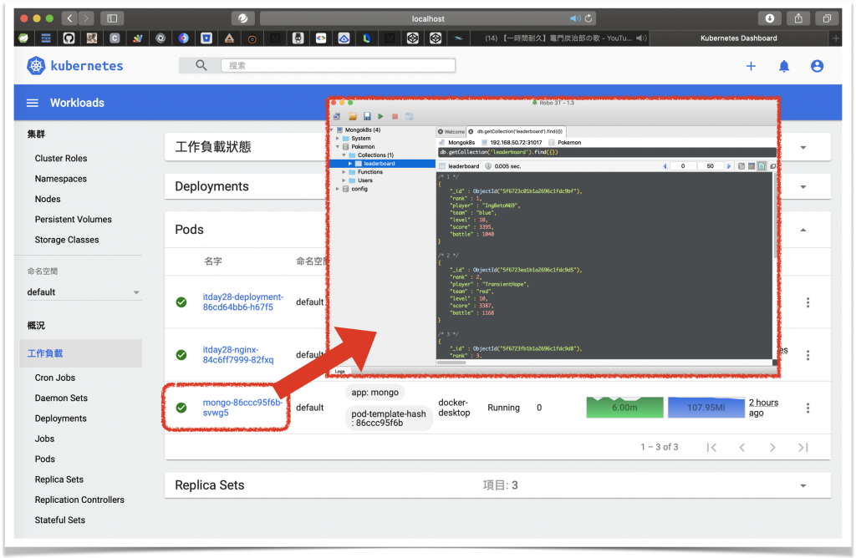Collapse the Pokemon database in Robo 3T tree
This screenshot has width=856, height=558.
(x=338, y=147)
